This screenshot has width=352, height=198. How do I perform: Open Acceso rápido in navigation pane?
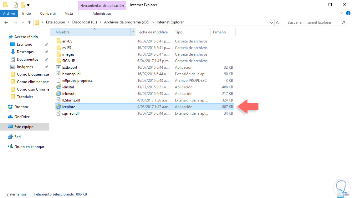(26, 37)
